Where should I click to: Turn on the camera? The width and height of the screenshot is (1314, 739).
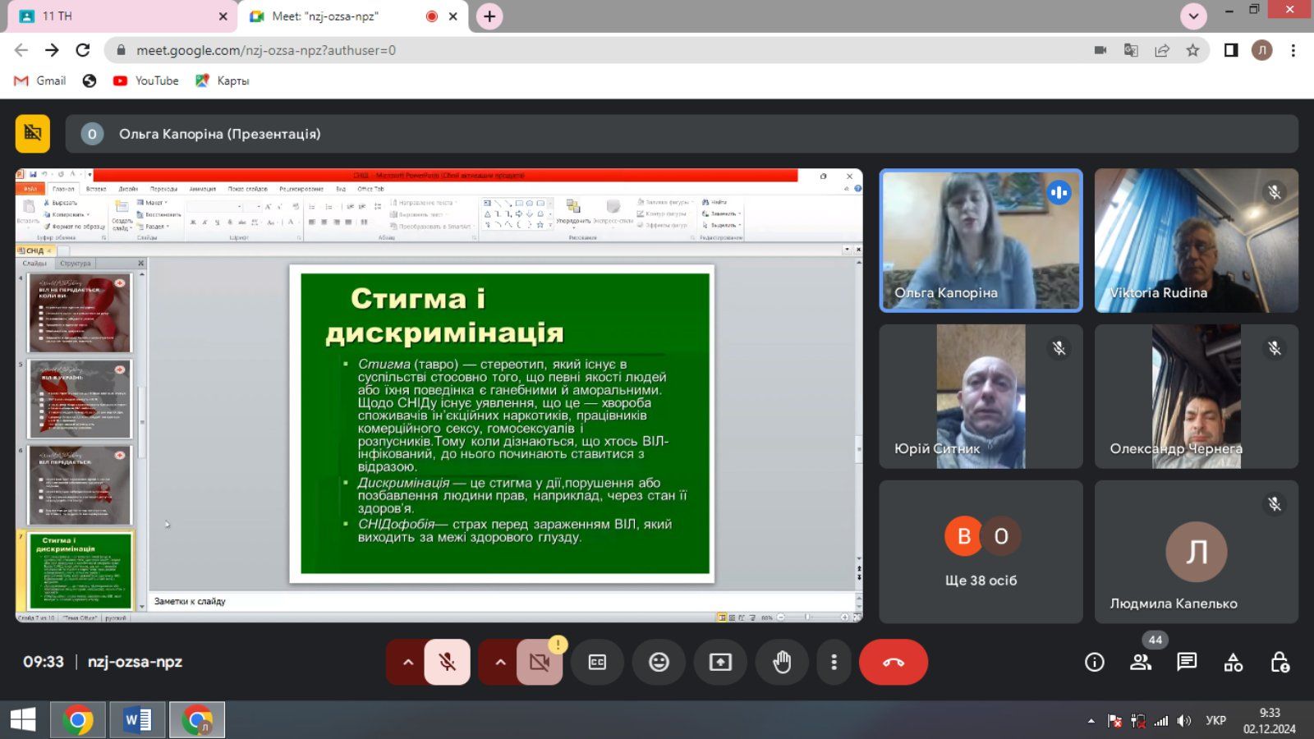[540, 662]
